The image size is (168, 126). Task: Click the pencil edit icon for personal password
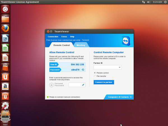click(x=83, y=85)
